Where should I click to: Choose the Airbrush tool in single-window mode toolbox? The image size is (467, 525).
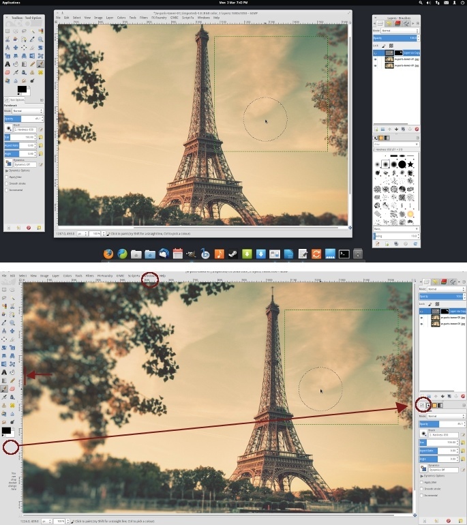click(x=4, y=397)
